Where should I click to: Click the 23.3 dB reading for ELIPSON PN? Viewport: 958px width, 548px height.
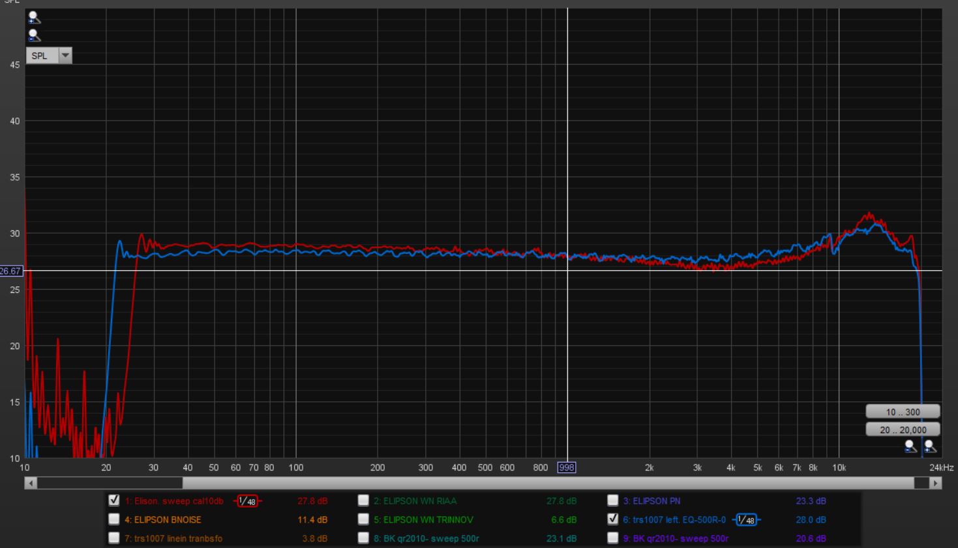[811, 501]
